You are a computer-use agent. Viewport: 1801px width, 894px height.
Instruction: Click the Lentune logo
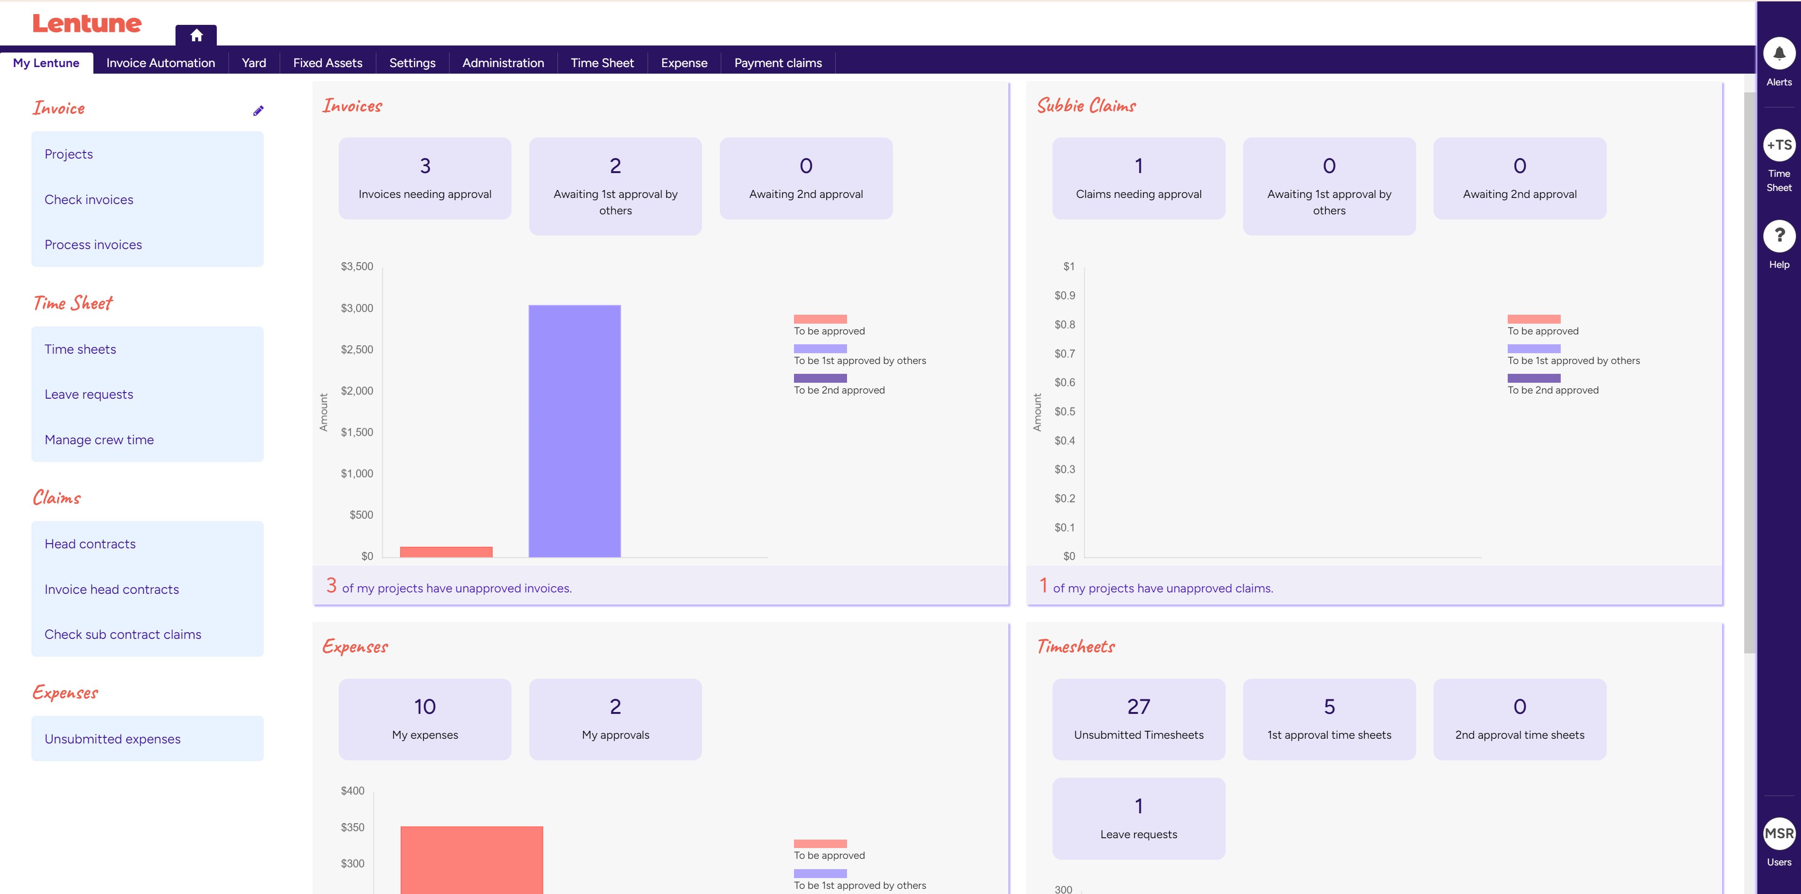pyautogui.click(x=87, y=23)
